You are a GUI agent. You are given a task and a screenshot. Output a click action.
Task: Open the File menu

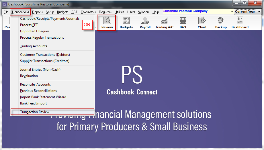(x=6, y=12)
